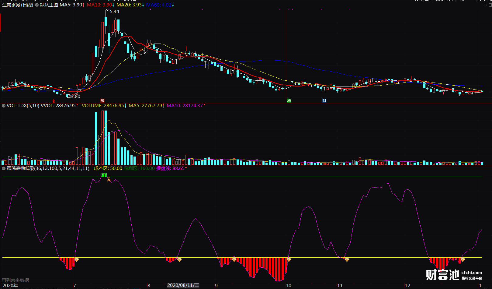Screen dimensions: 492x289
Task: Click the green top signal marker
Action: point(104,175)
